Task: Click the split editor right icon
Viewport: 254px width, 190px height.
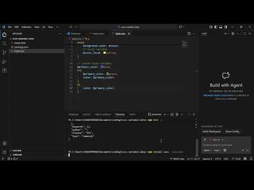Action: coord(189,33)
